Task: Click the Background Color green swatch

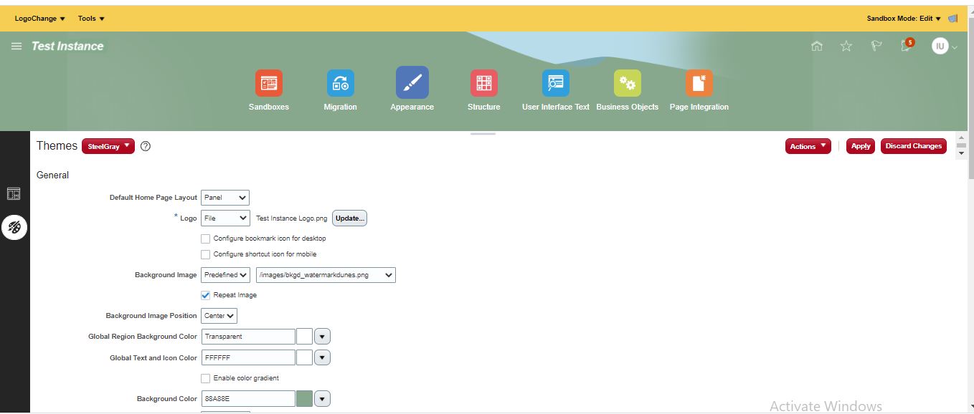Action: pyautogui.click(x=304, y=398)
